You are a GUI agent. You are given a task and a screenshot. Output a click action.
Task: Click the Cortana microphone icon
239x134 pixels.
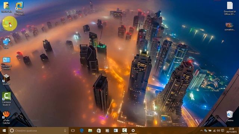point(65,131)
